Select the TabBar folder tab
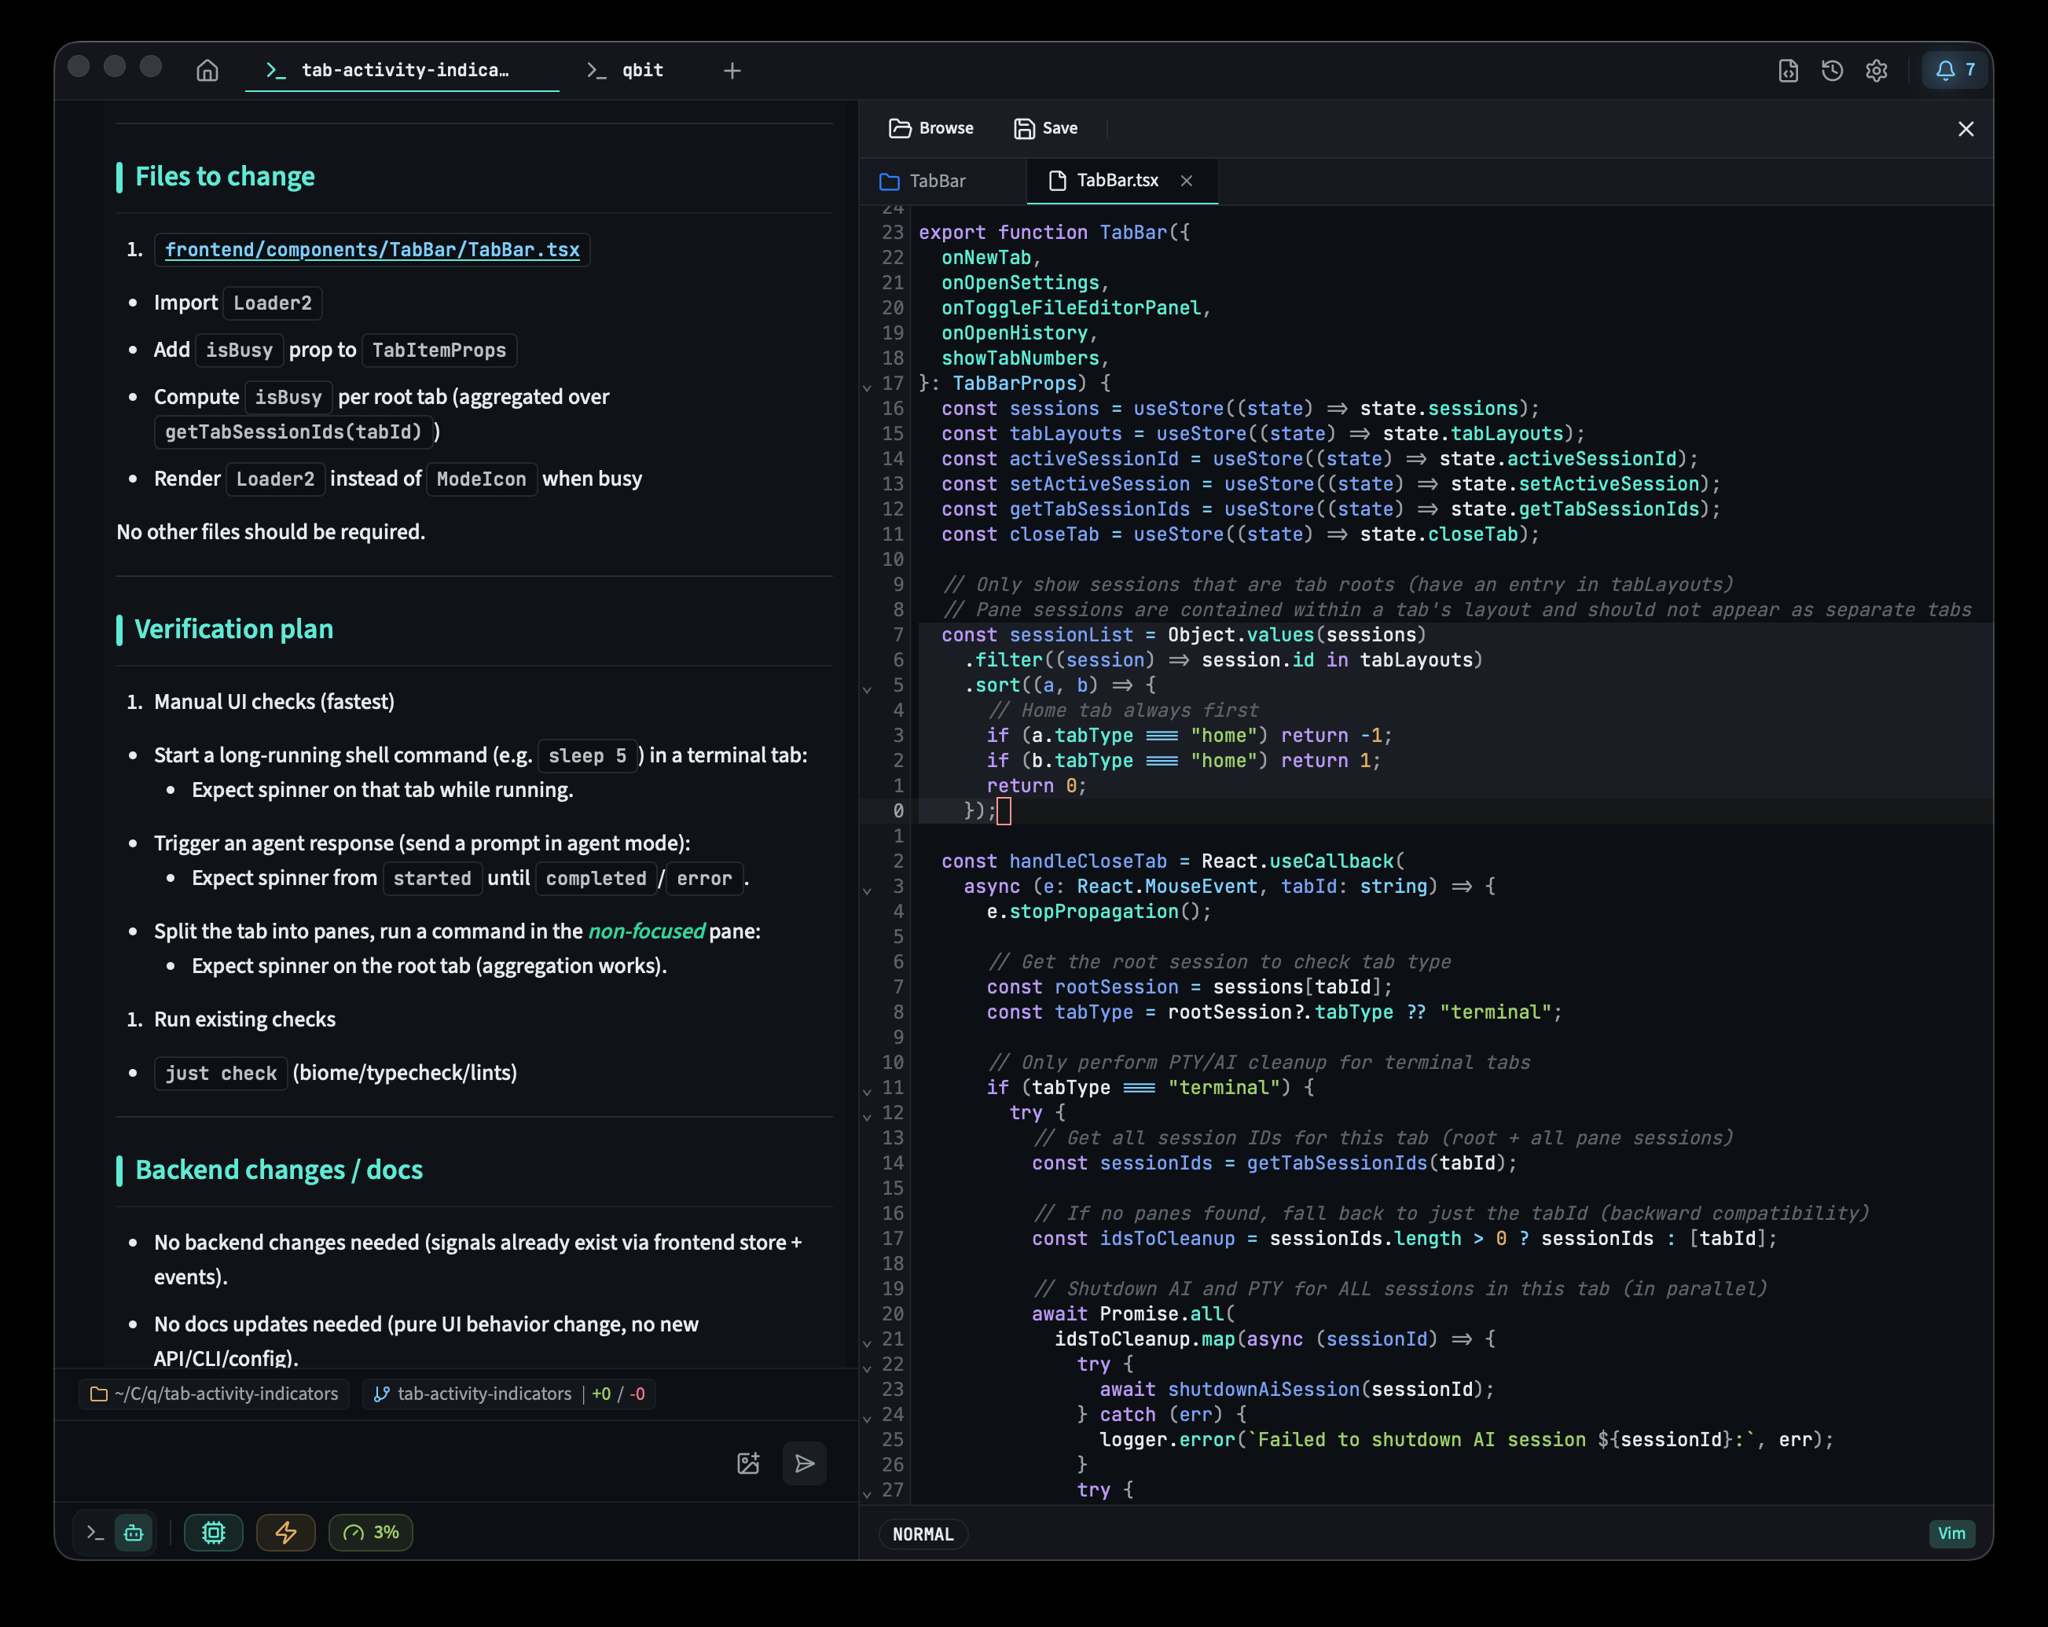 (923, 181)
